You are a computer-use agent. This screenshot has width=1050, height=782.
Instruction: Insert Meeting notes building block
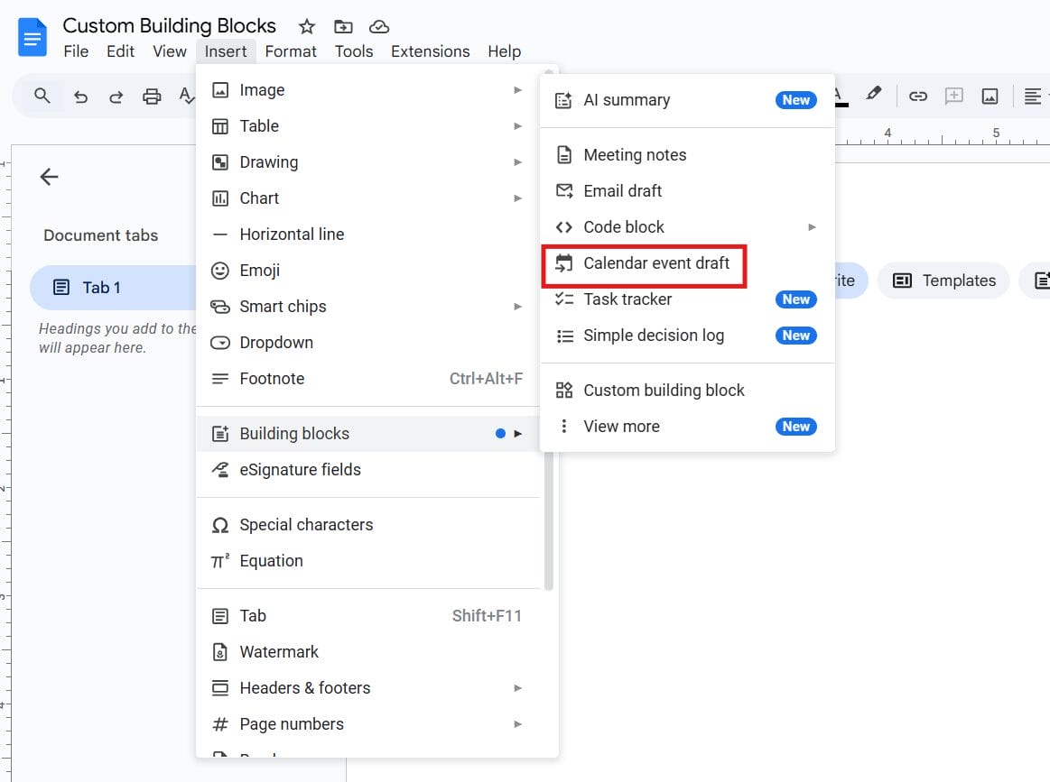click(x=687, y=154)
